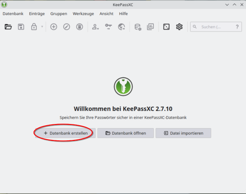Screen dimensions: 246x194
Task: Click into the Suchen search field
Action: coord(215,27)
